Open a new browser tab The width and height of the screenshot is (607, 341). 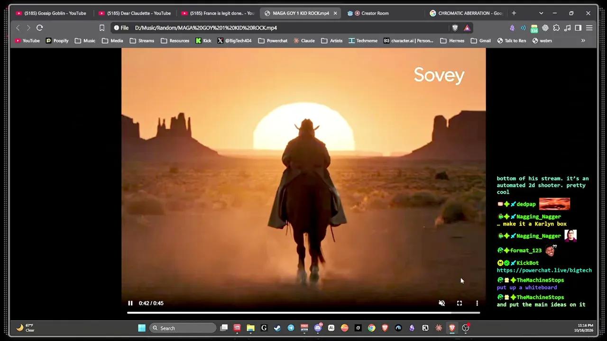[x=514, y=13]
